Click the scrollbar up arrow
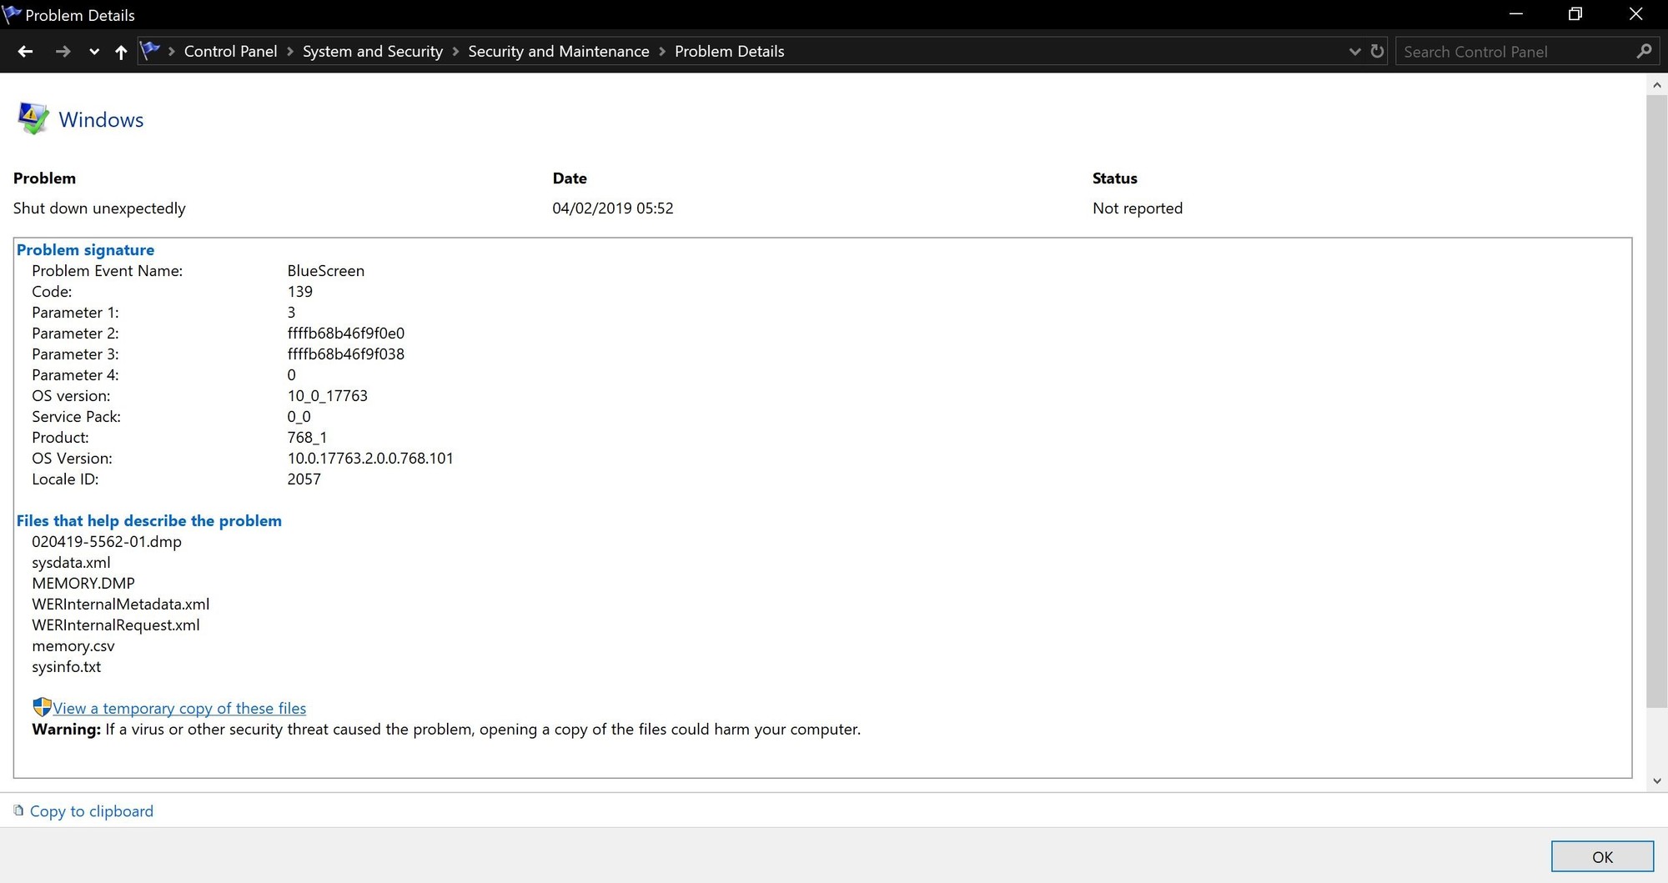Screen dimensions: 1668x883 1656,85
